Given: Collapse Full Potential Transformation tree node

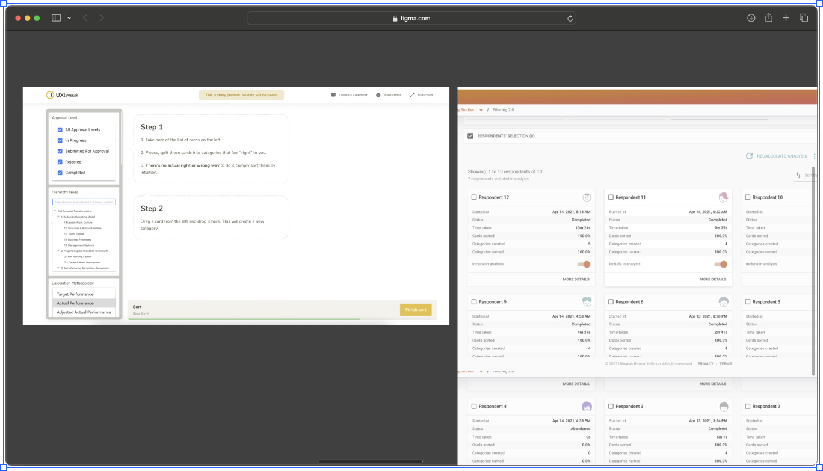Looking at the screenshot, I should [55, 211].
